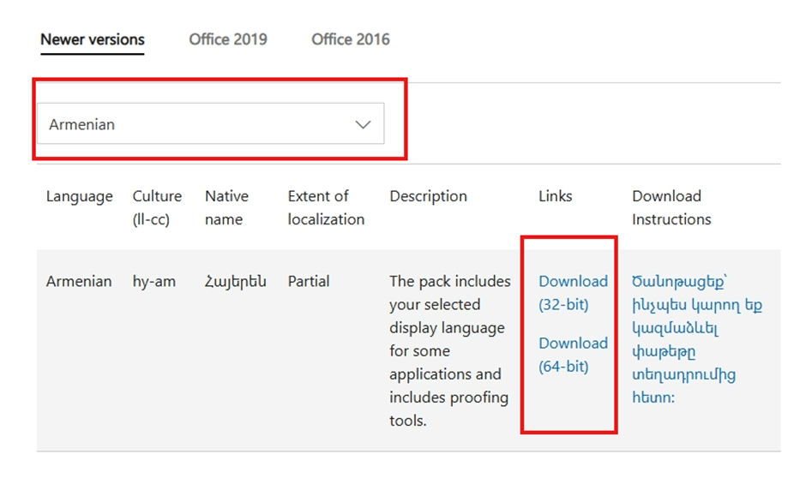Screen dimensions: 806x478
Task: Switch to the Office 2016 tab
Action: tap(351, 39)
